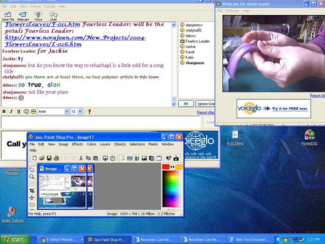Click the IM button below user list

point(186,104)
